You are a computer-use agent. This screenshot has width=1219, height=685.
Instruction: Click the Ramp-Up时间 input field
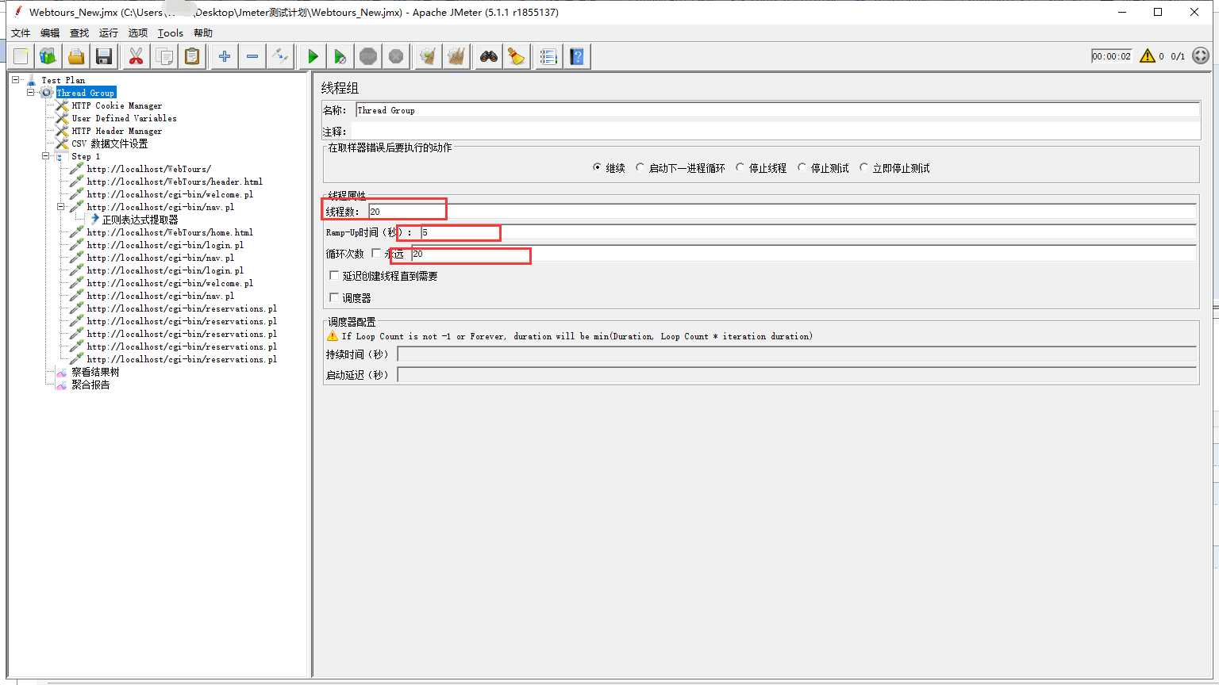[808, 232]
